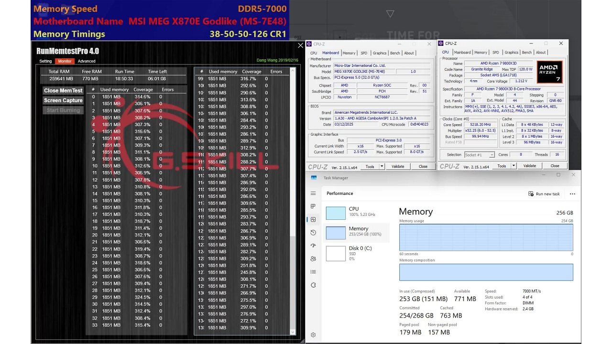Click the Core Voltage value 1.212 V
This screenshot has height=344, width=612.
coord(522,81)
